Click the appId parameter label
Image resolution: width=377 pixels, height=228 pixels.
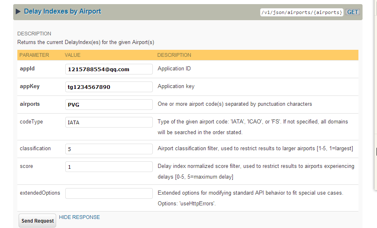tap(27, 69)
